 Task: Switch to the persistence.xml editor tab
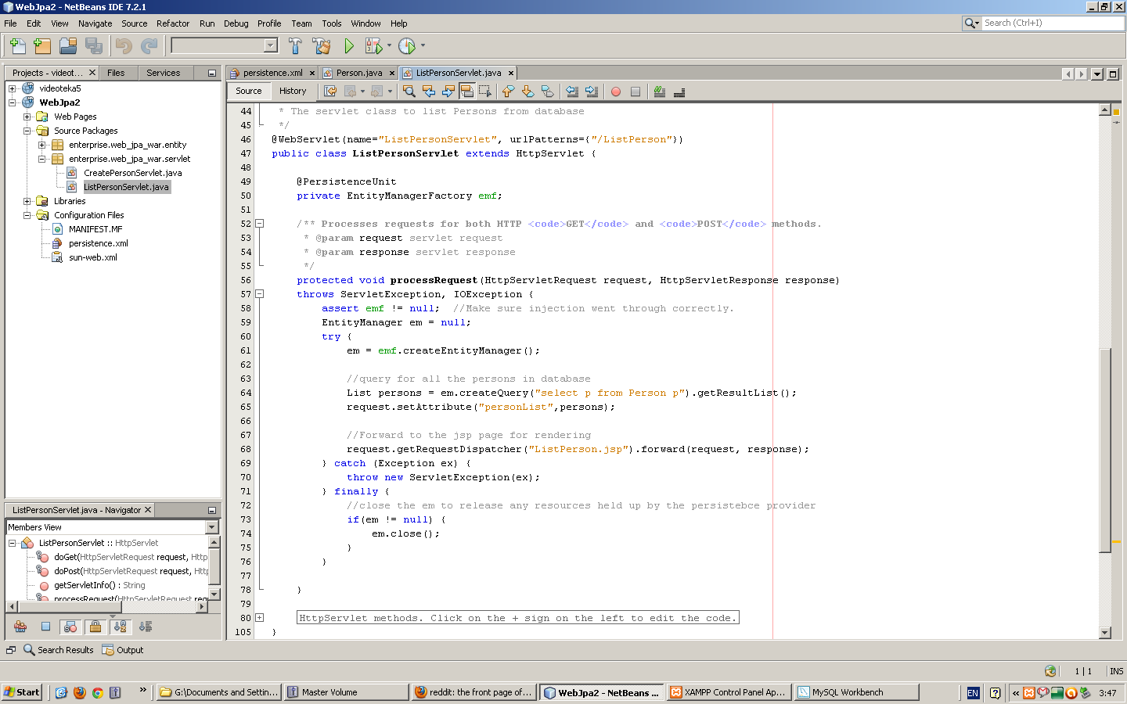click(x=272, y=73)
